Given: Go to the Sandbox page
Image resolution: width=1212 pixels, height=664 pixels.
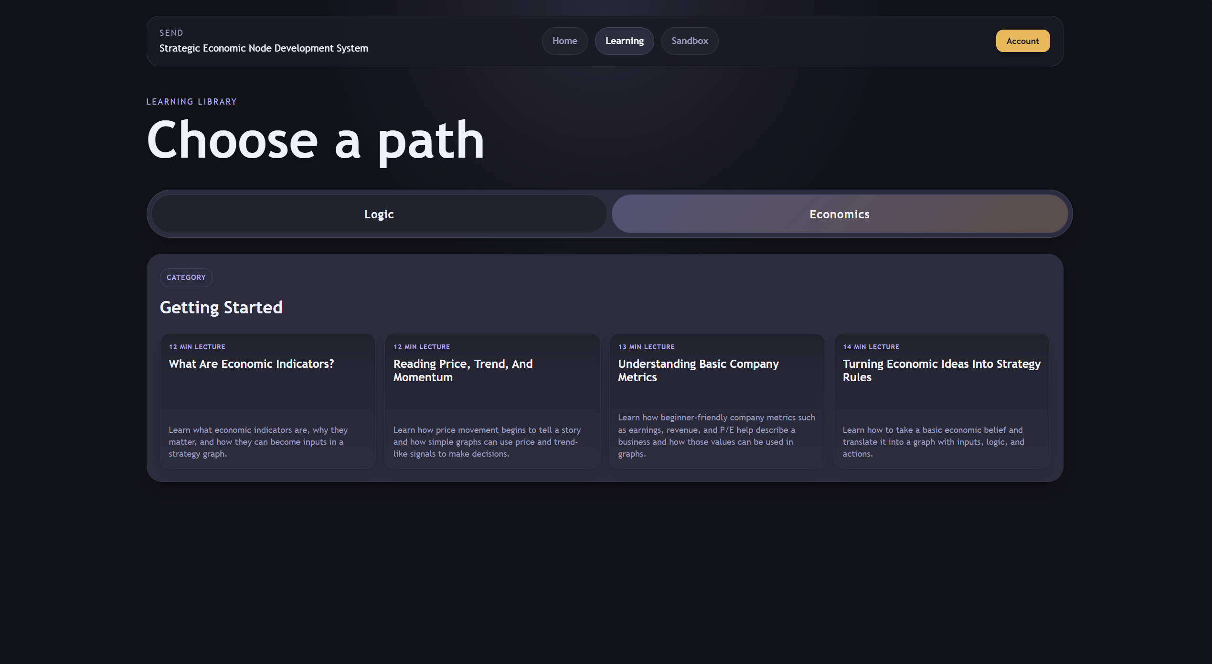Looking at the screenshot, I should pos(690,41).
